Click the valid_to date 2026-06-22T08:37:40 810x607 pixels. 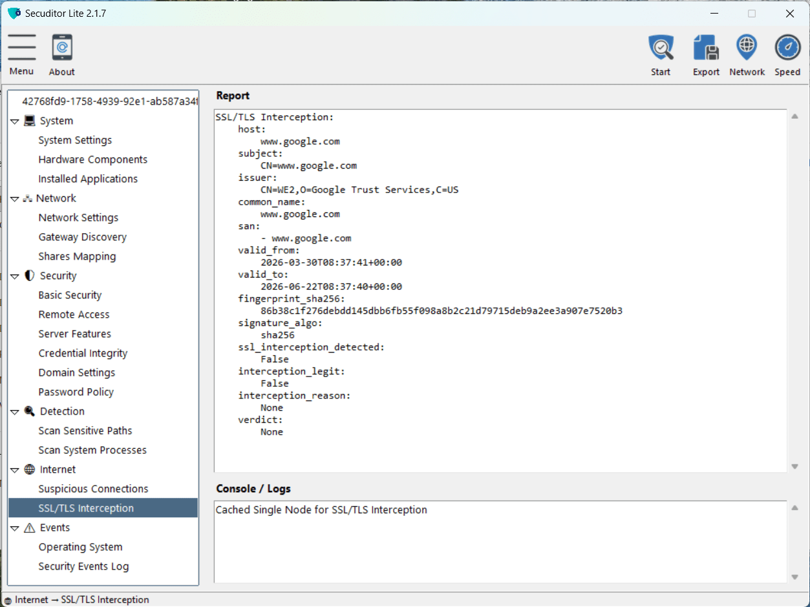[x=331, y=287]
